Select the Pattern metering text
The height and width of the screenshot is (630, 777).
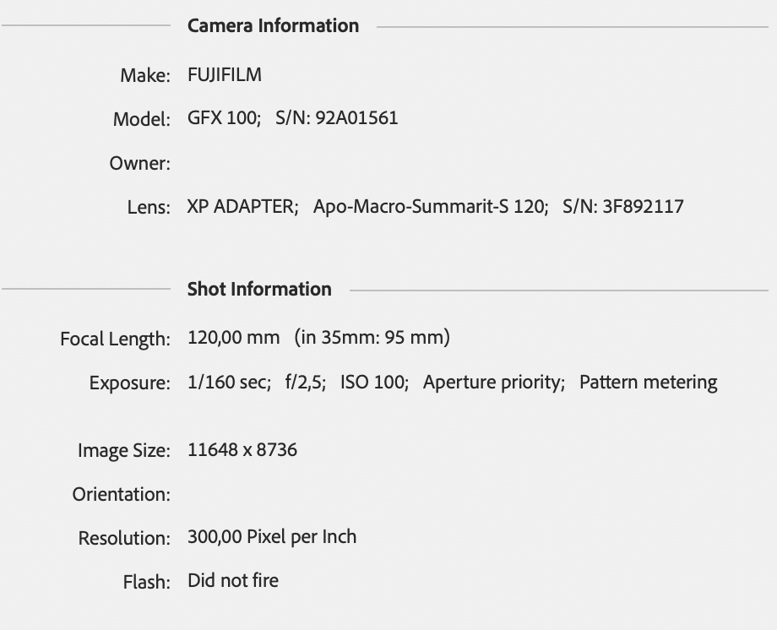648,382
